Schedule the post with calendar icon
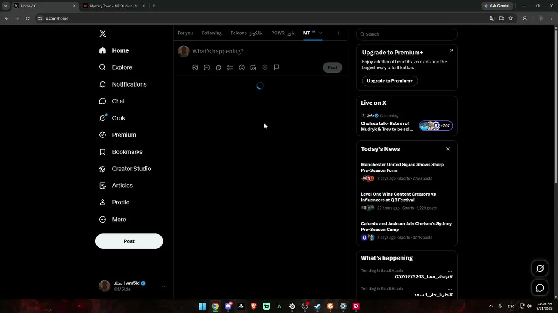 coord(253,67)
